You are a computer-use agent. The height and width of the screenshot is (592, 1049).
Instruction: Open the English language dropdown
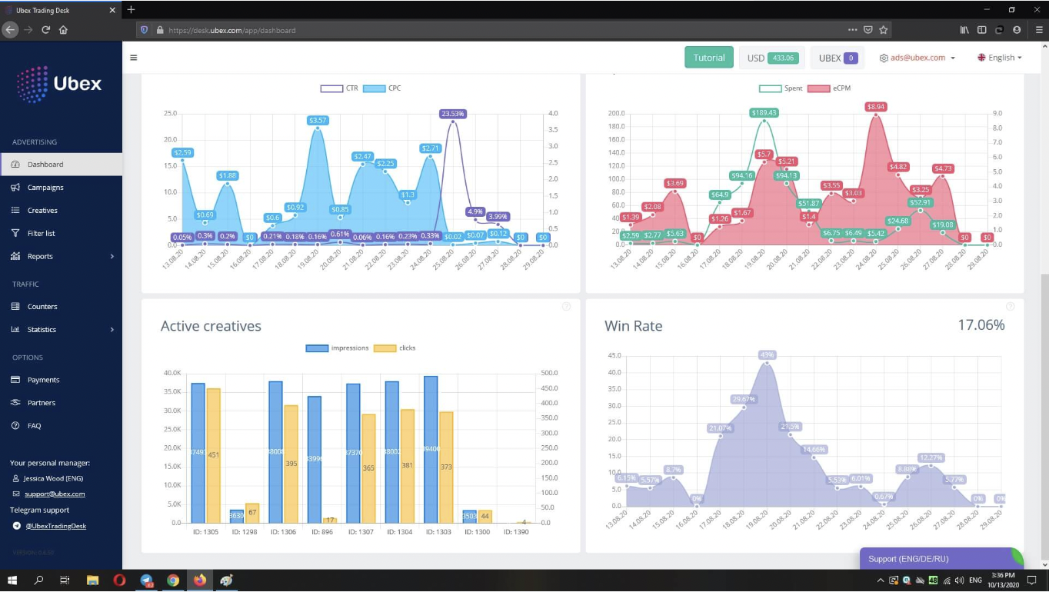1000,58
